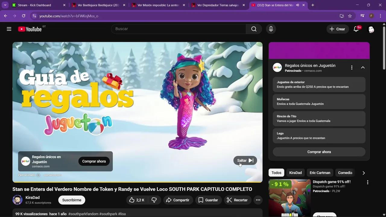Open the Dispatch game 91% off title
The width and height of the screenshot is (386, 217).
click(332, 182)
